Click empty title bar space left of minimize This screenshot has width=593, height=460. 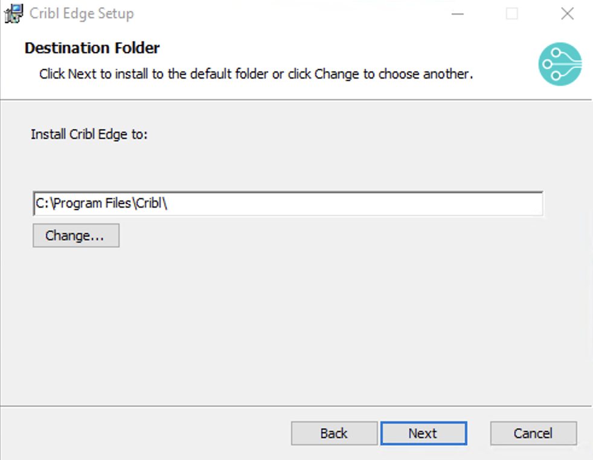[302, 13]
